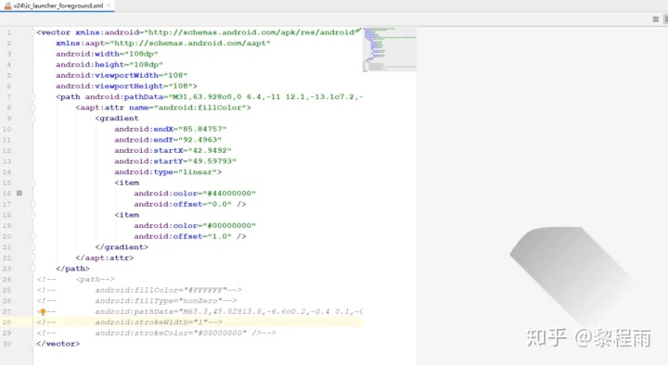Screen dimensions: 668x365
Task: Click the closing </gradient> tag text
Action: click(122, 247)
